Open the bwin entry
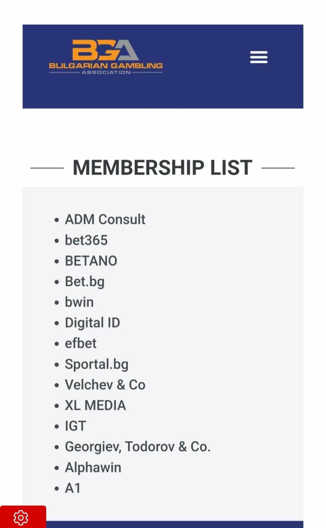The height and width of the screenshot is (528, 326). 79,302
